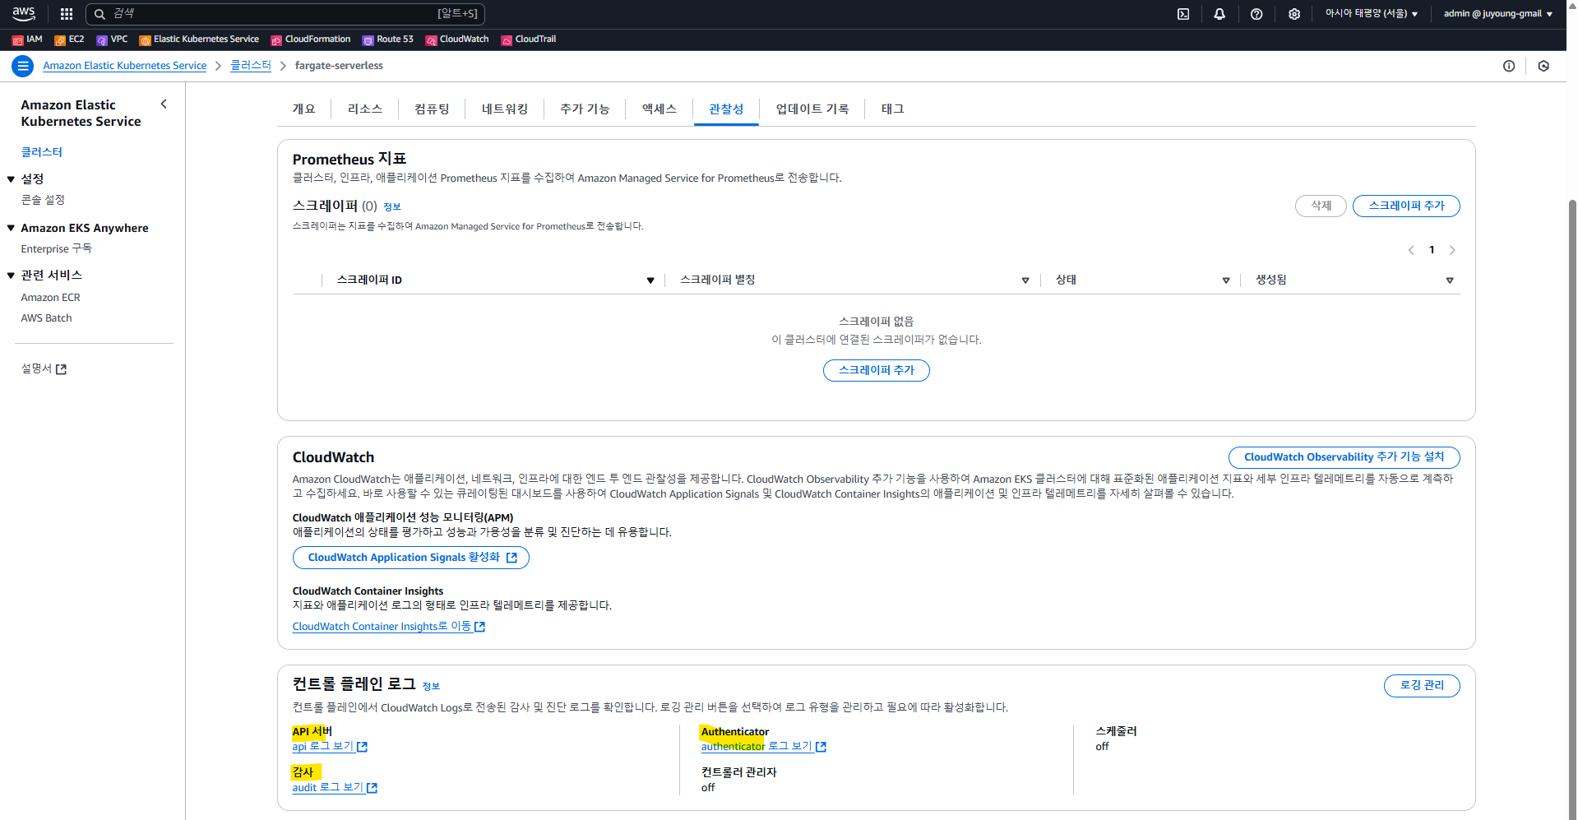Switch to the 리소스 tab
The width and height of the screenshot is (1578, 820).
365,109
